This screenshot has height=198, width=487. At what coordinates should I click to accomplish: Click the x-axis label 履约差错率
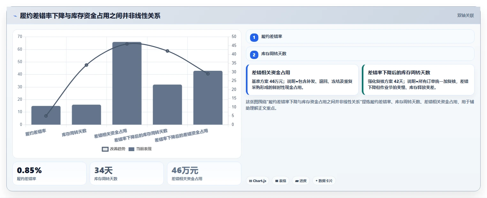[36, 132]
